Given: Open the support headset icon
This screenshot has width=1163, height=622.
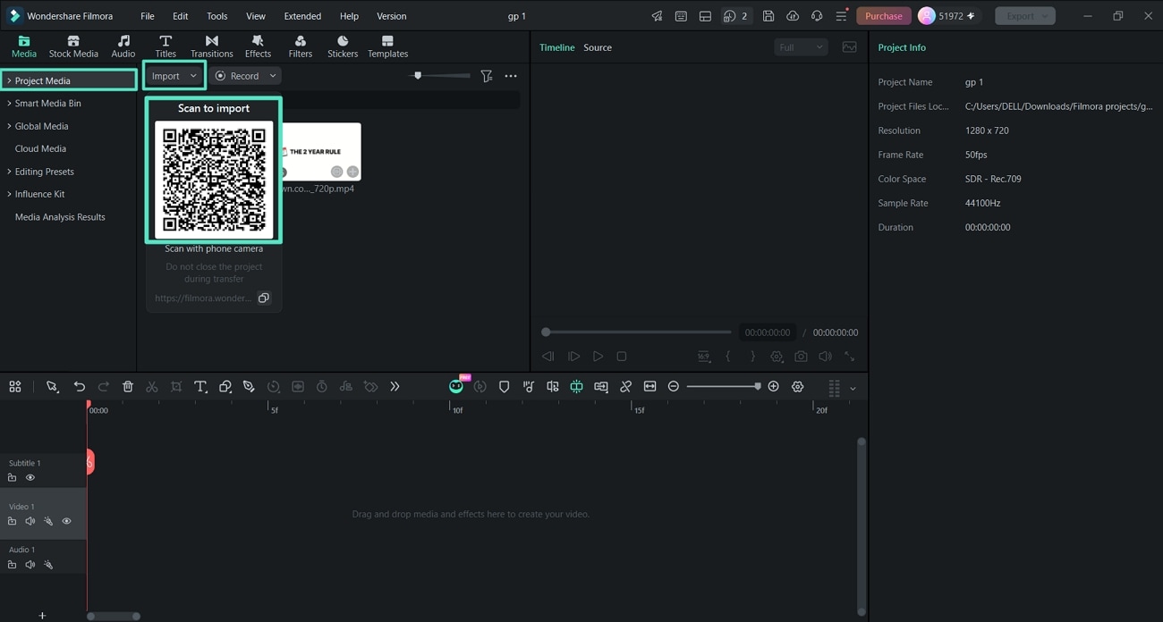Looking at the screenshot, I should pos(817,16).
